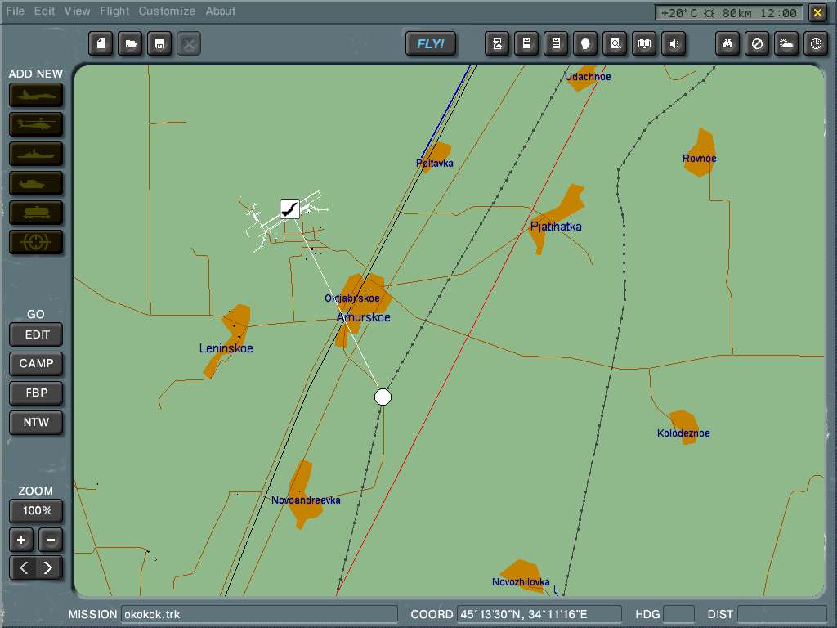The width and height of the screenshot is (837, 628).
Task: Open the Flight menu
Action: pyautogui.click(x=114, y=11)
